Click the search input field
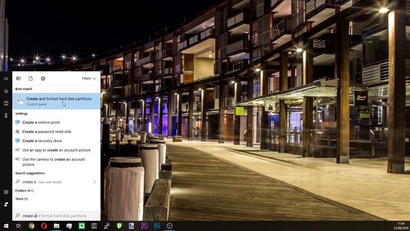This screenshot has height=231, width=410. [x=56, y=216]
